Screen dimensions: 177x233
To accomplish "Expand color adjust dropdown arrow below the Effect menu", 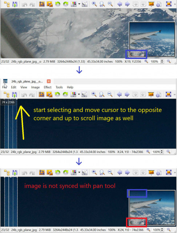I will (x=79, y=94).
